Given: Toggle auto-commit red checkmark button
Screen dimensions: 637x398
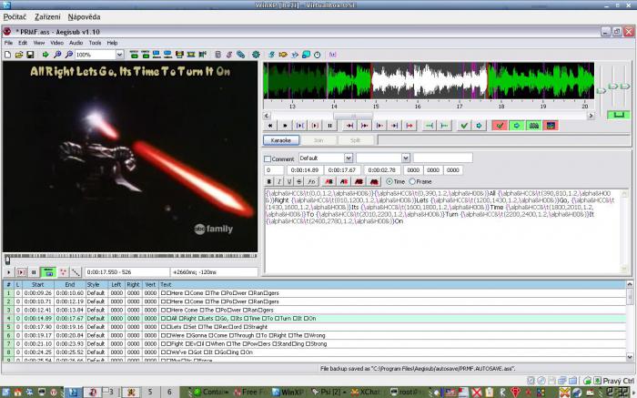Looking at the screenshot, I should (500, 126).
